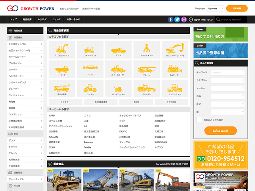Click the LOG IN button
The height and width of the screenshot is (191, 255).
tap(237, 8)
